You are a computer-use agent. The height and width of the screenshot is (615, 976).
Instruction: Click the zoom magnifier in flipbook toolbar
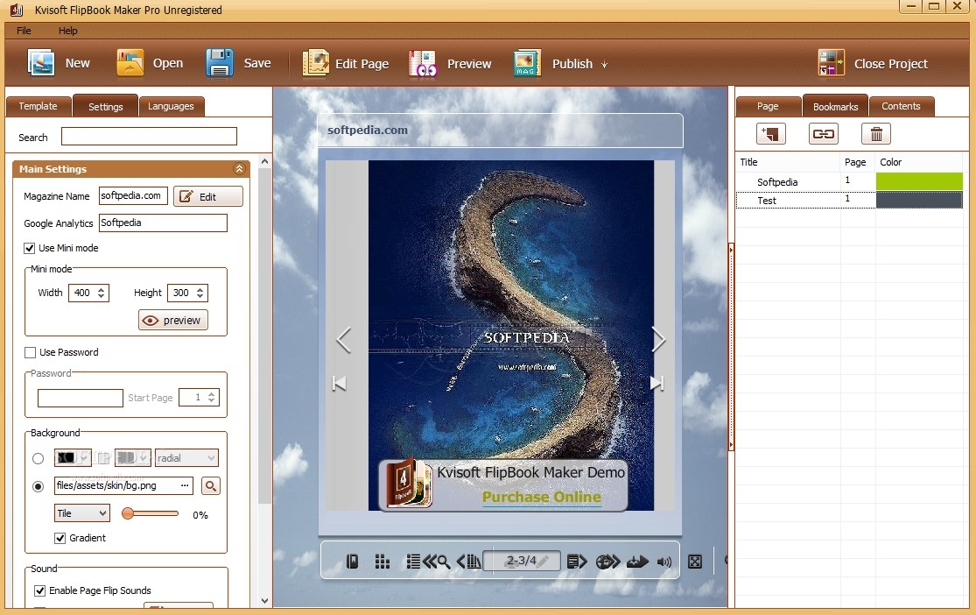tap(443, 562)
